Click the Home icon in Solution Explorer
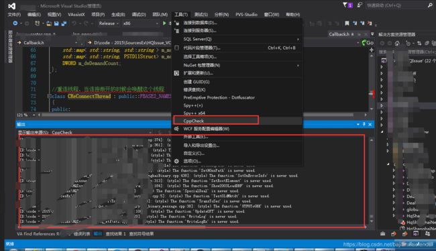Screen dimensions: 436x251 pos(397,43)
